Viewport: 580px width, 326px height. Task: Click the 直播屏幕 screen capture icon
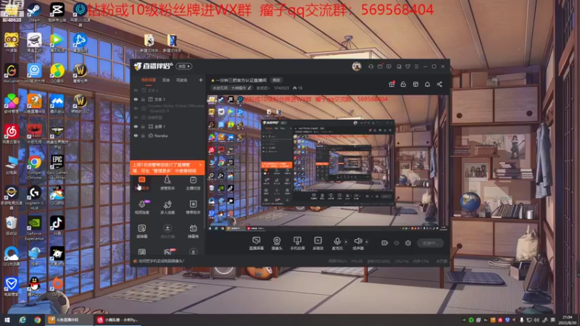click(257, 243)
